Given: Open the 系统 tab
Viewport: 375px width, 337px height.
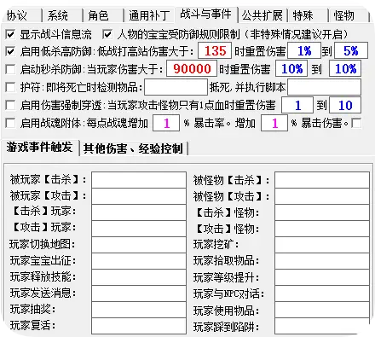Looking at the screenshot, I should [x=62, y=15].
